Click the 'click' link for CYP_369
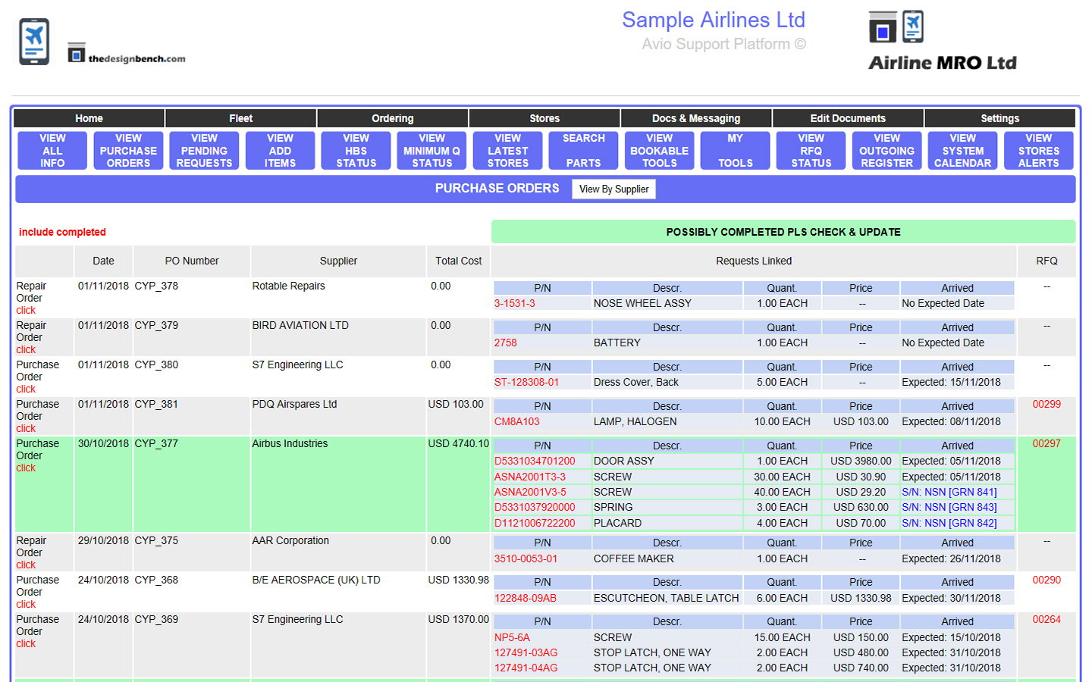Viewport: 1092px width, 682px height. click(26, 643)
